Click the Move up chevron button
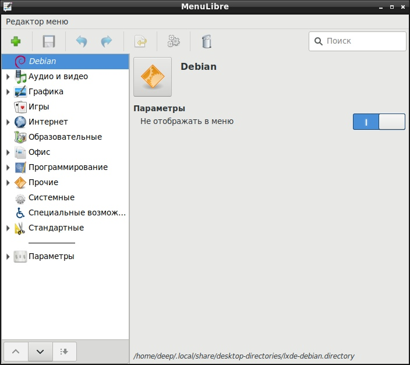The height and width of the screenshot is (365, 410). [x=16, y=352]
